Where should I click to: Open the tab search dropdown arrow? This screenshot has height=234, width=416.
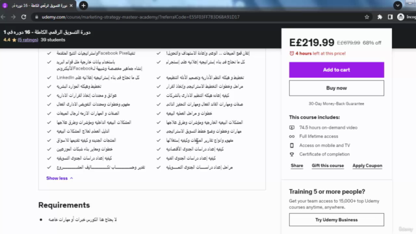tap(397, 6)
